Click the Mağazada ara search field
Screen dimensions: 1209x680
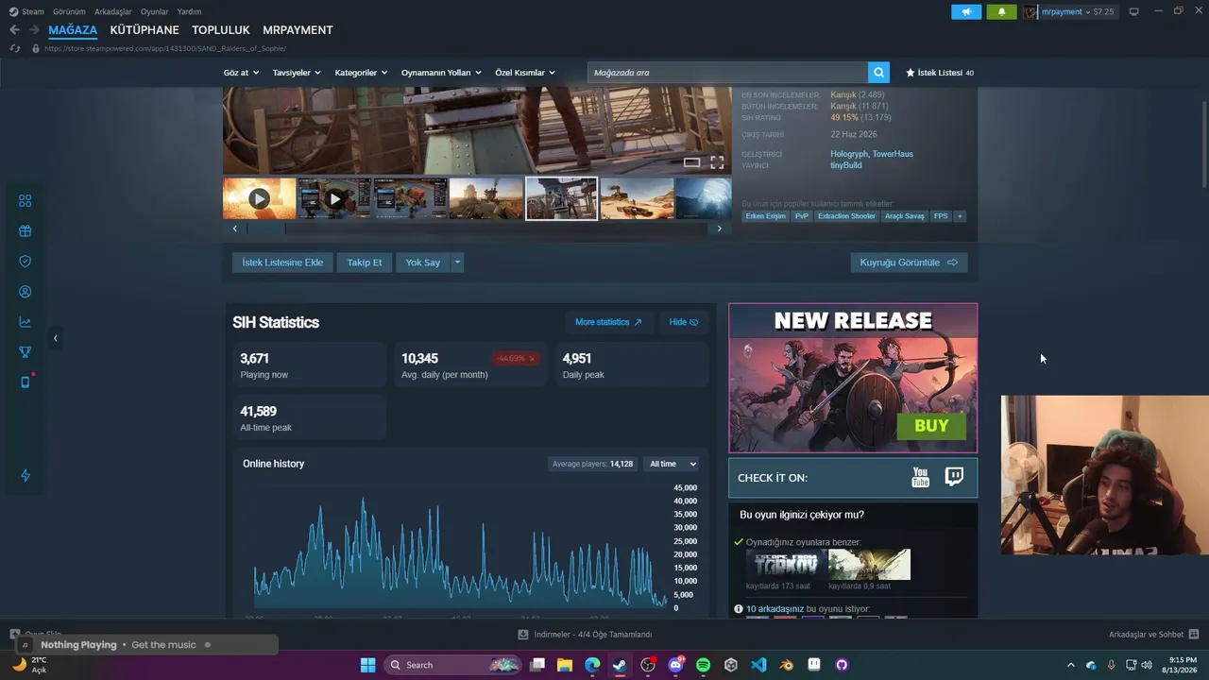[x=727, y=73]
